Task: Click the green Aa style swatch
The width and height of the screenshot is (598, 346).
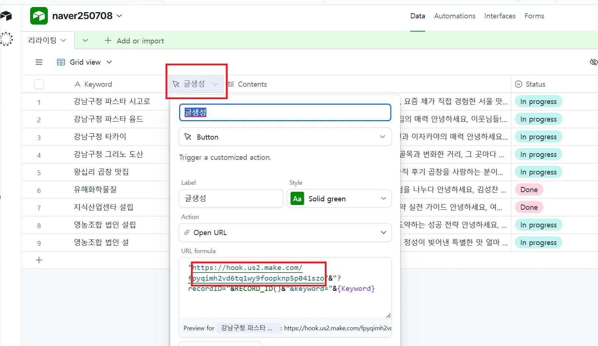Action: point(297,199)
